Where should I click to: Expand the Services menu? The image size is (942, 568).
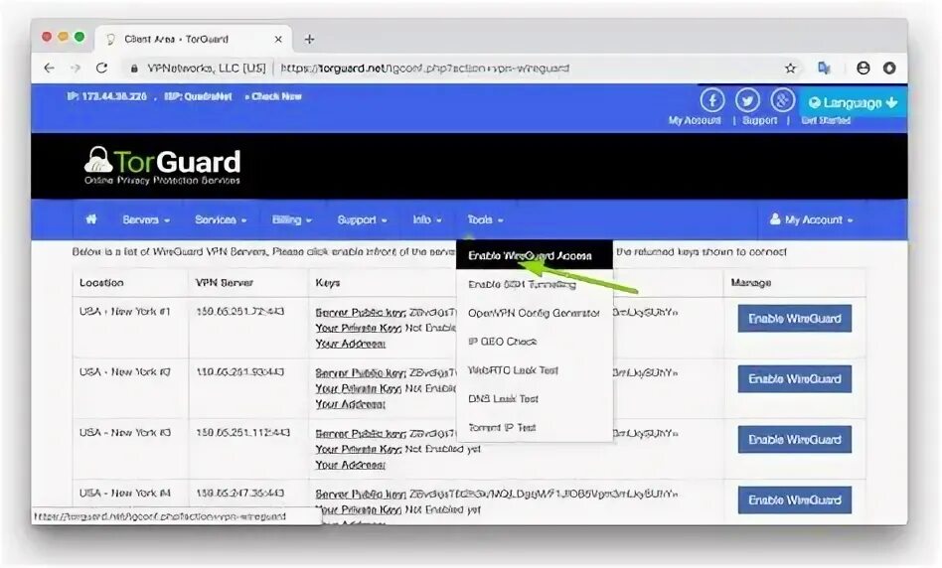click(221, 219)
